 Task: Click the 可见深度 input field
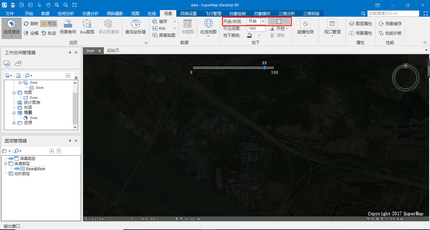pyautogui.click(x=256, y=28)
